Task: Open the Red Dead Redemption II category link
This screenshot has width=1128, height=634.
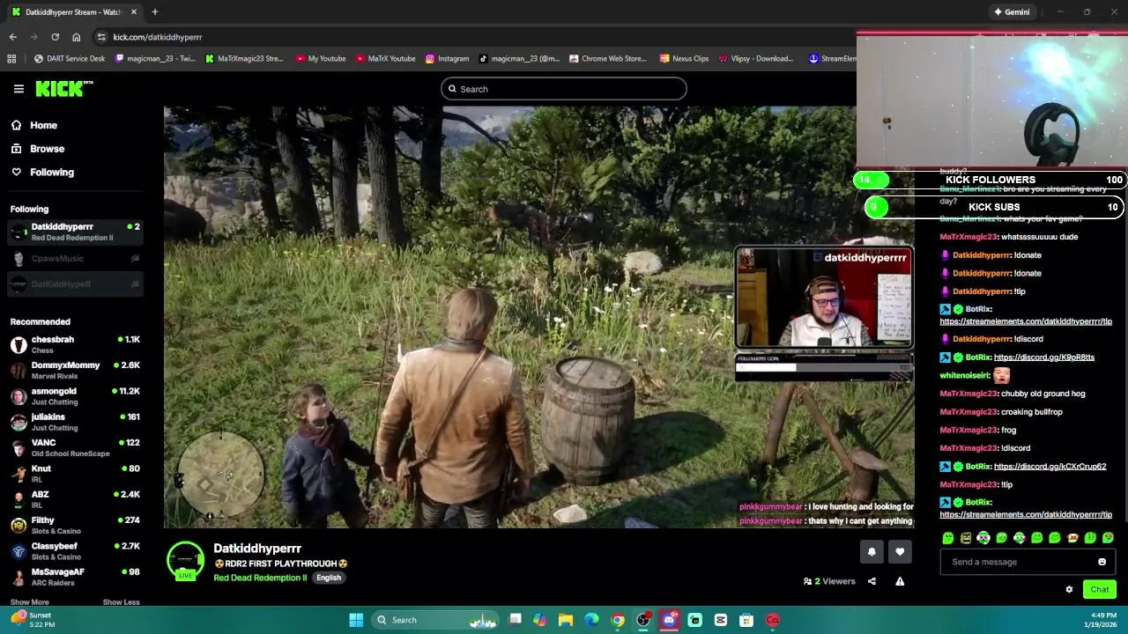Action: click(260, 578)
